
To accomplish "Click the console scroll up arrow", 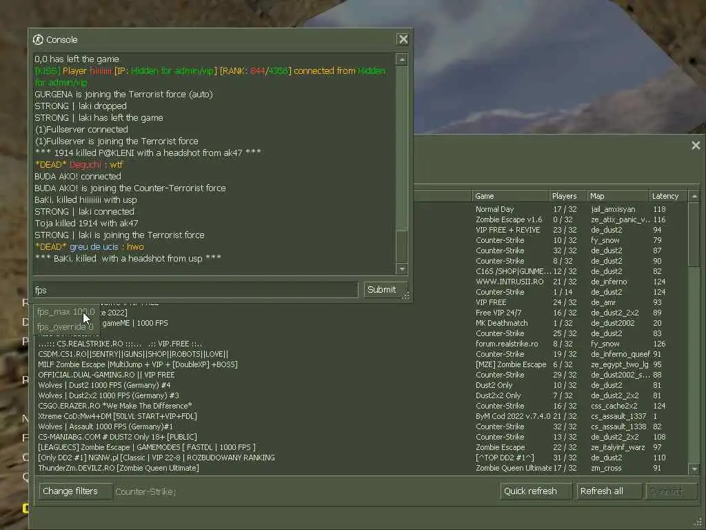I will [x=402, y=59].
